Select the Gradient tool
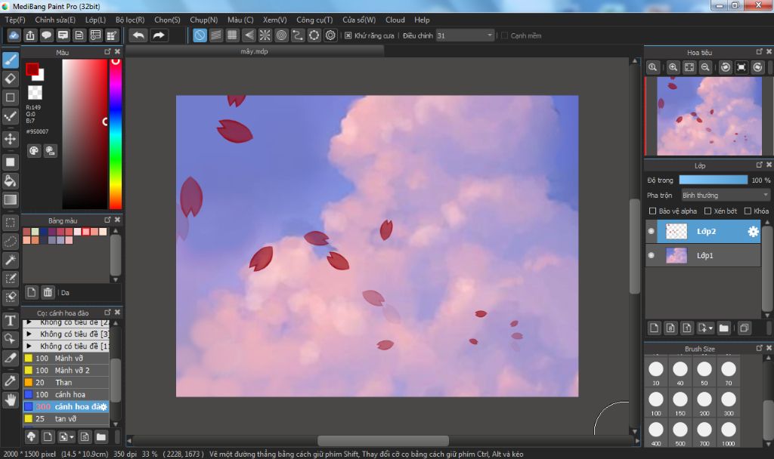Viewport: 774px width, 459px height. click(x=11, y=199)
